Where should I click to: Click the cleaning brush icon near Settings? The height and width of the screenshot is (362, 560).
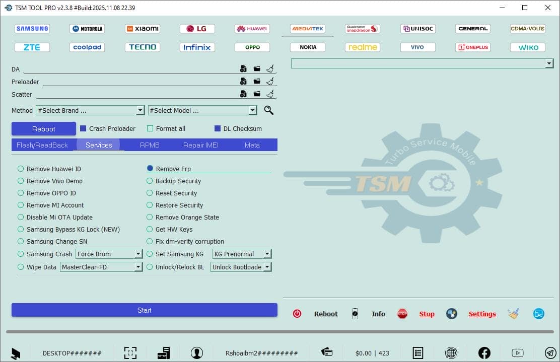[513, 313]
